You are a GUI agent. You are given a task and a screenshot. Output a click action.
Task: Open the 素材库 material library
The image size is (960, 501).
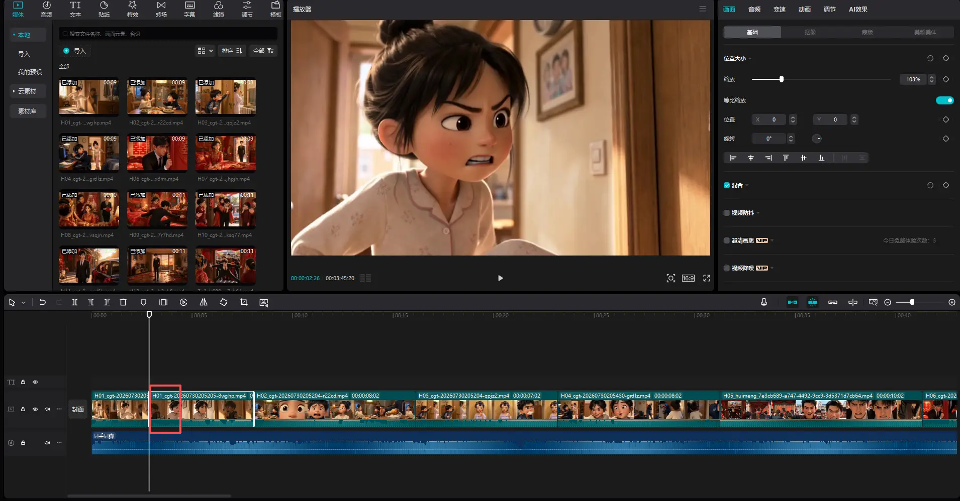(27, 111)
